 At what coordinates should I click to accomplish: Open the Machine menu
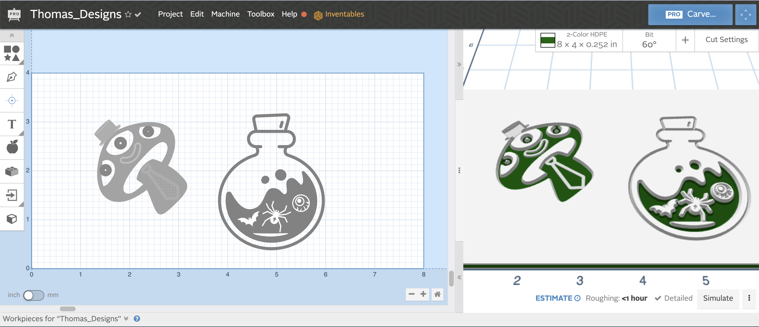(x=225, y=14)
